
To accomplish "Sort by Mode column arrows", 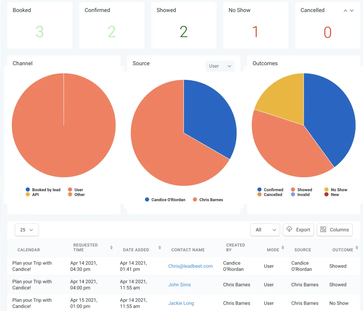I will [283, 248].
